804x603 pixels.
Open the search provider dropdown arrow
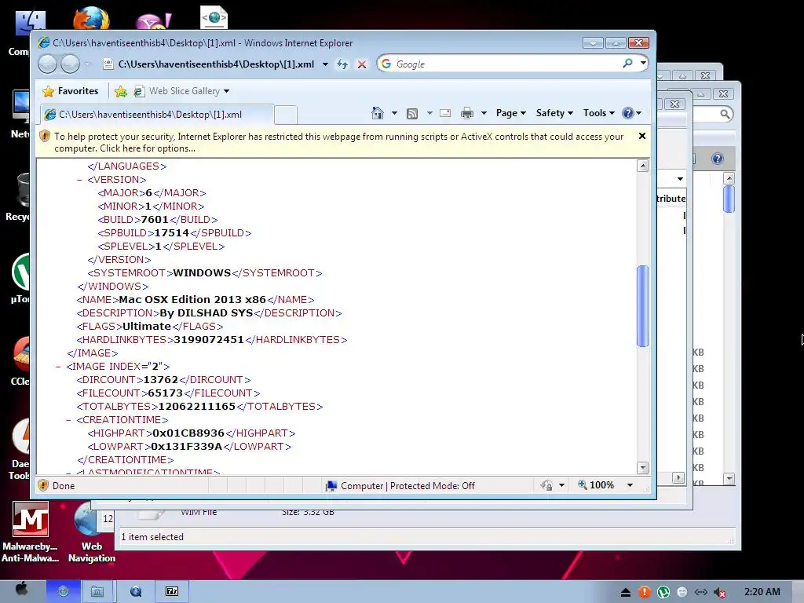643,64
